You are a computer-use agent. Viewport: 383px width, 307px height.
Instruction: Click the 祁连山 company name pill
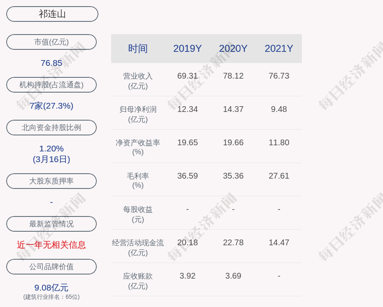tap(52, 14)
